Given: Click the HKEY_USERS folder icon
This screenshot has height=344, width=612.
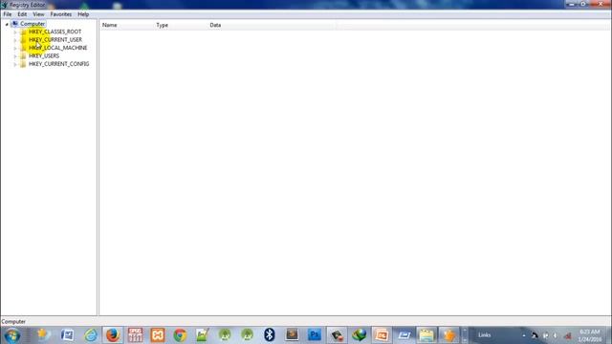Looking at the screenshot, I should pyautogui.click(x=23, y=55).
